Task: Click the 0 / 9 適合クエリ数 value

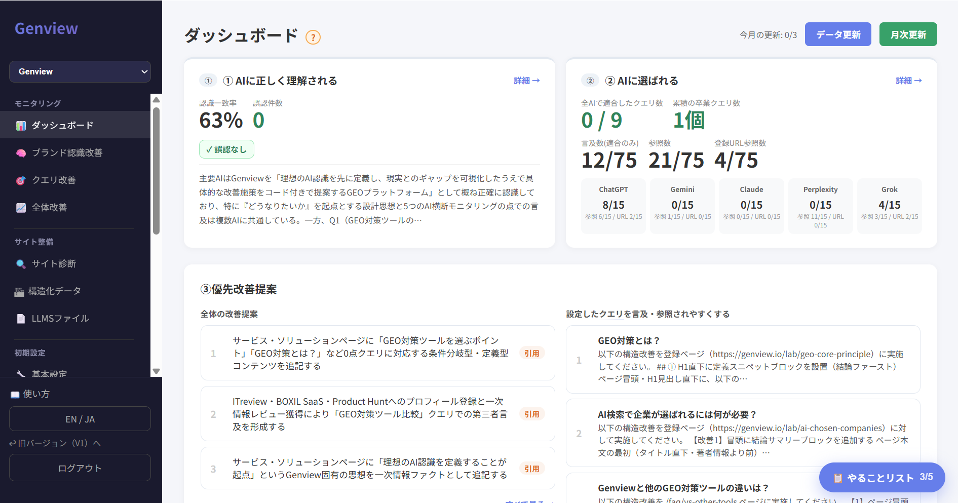Action: pyautogui.click(x=602, y=121)
